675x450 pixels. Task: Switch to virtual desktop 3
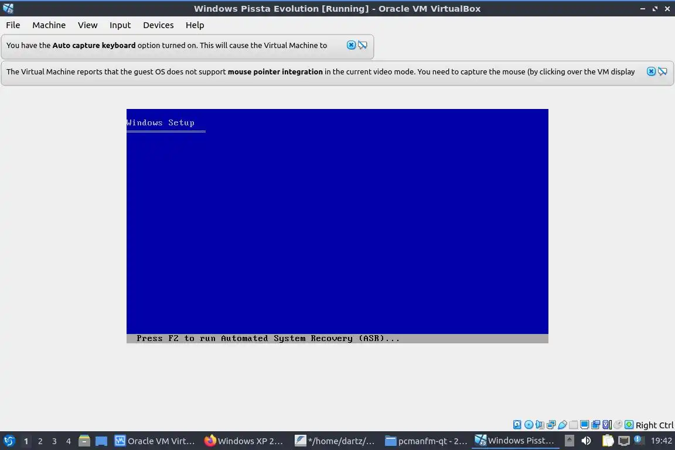coord(54,441)
